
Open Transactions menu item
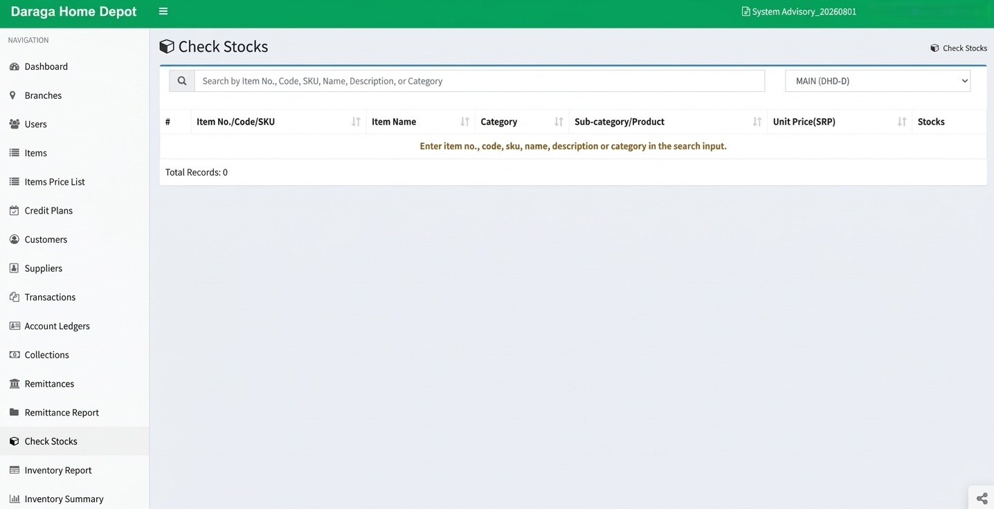point(74,297)
